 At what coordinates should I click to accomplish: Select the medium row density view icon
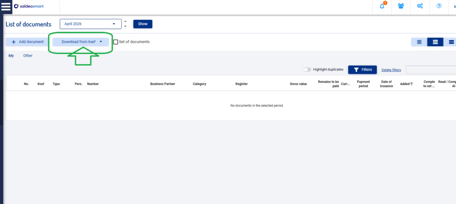(435, 42)
